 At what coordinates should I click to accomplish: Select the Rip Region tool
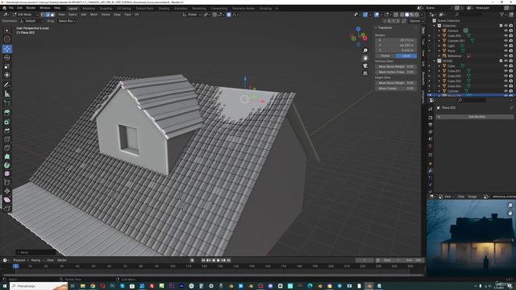pyautogui.click(x=7, y=208)
